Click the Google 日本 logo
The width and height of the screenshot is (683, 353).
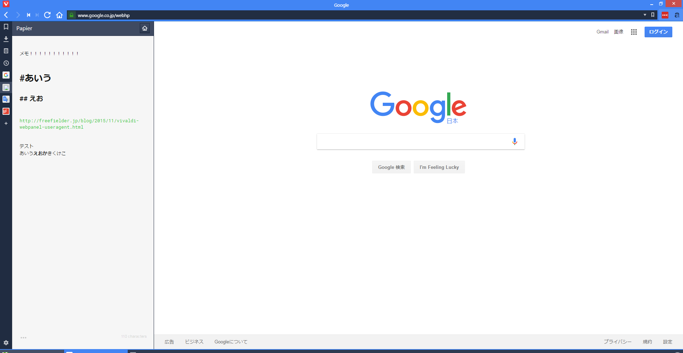[418, 107]
